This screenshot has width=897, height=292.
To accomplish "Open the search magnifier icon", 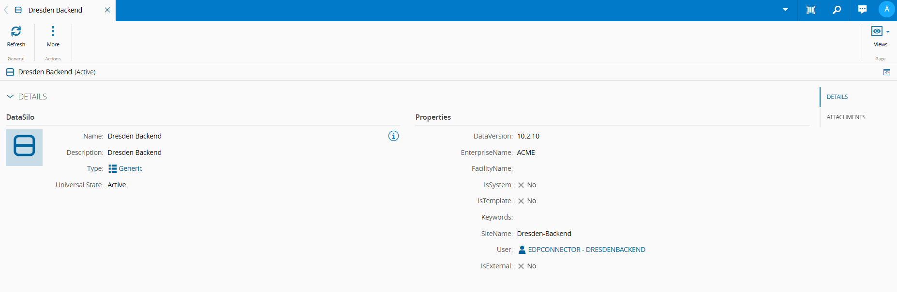I will pos(837,10).
